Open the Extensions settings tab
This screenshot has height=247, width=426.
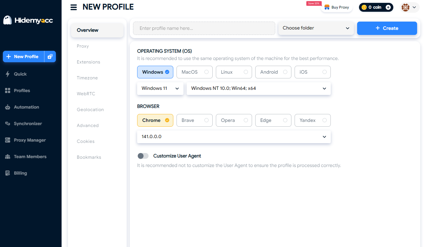(89, 62)
